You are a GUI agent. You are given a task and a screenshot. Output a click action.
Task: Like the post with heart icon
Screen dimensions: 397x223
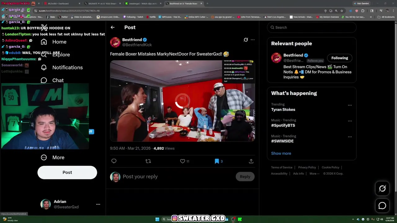(183, 161)
